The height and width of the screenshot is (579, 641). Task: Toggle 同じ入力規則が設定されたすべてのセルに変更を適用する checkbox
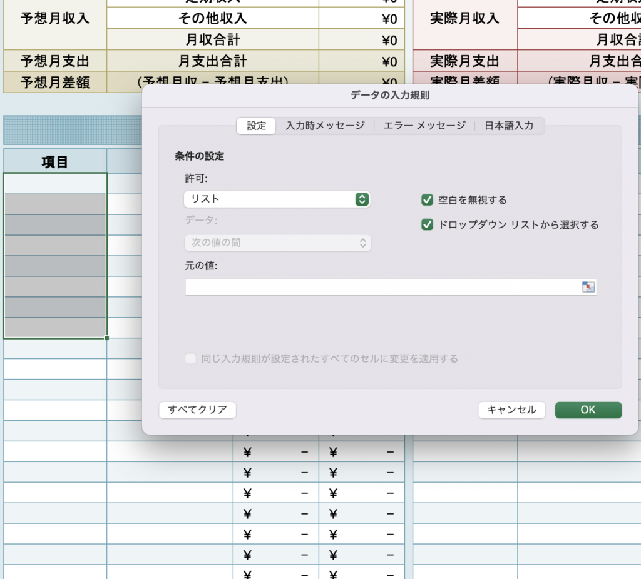click(190, 358)
